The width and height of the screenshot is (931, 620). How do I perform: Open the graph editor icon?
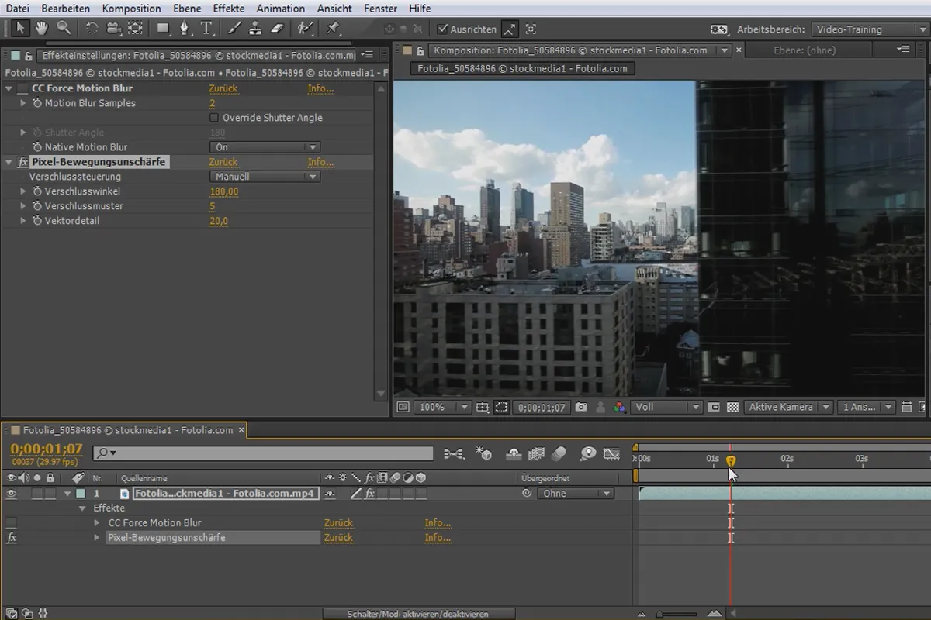click(612, 454)
